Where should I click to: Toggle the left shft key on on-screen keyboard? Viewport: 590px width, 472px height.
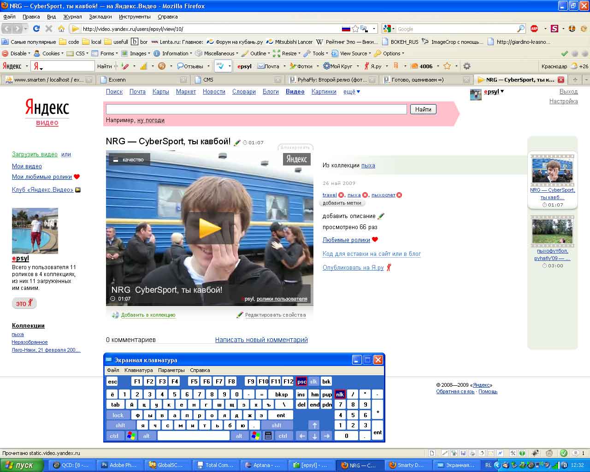tap(120, 425)
